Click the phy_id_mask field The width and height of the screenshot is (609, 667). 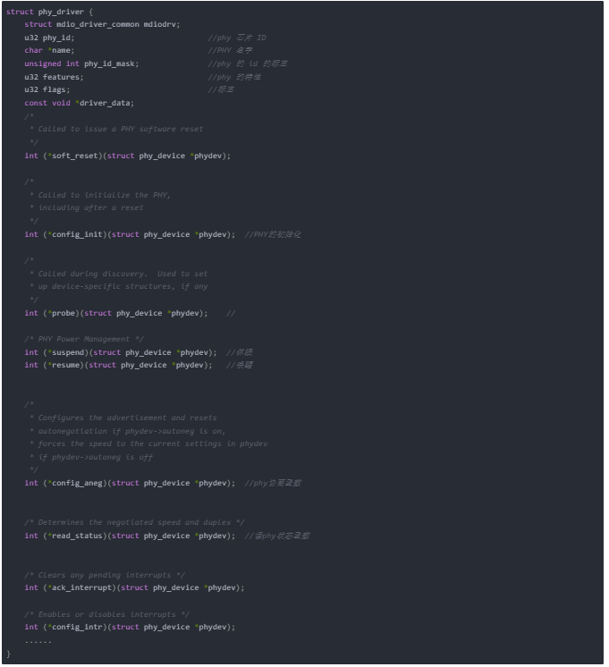pyautogui.click(x=110, y=64)
